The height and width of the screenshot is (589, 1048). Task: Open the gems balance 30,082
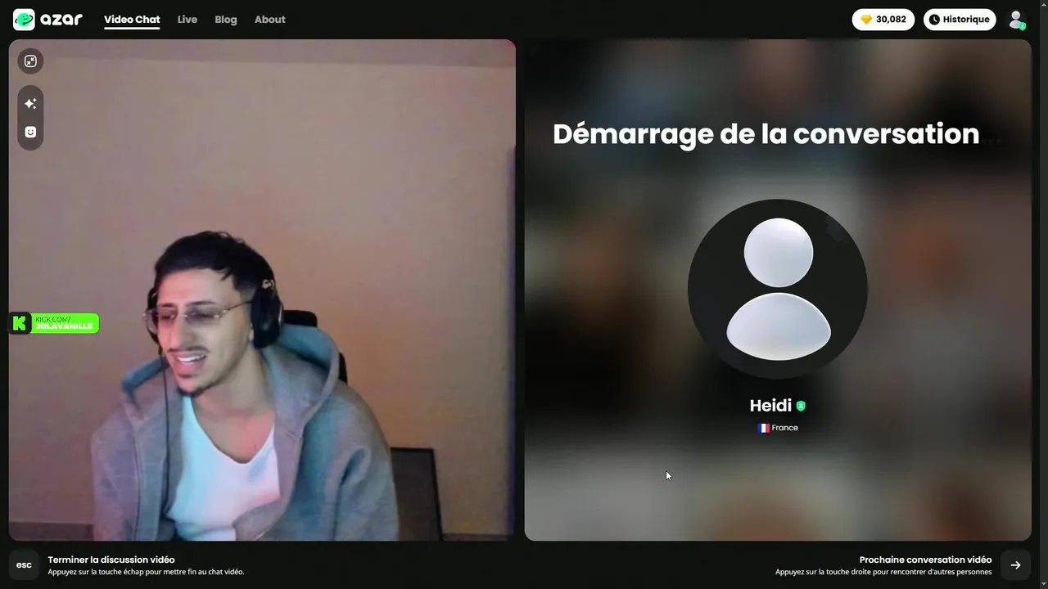point(883,20)
